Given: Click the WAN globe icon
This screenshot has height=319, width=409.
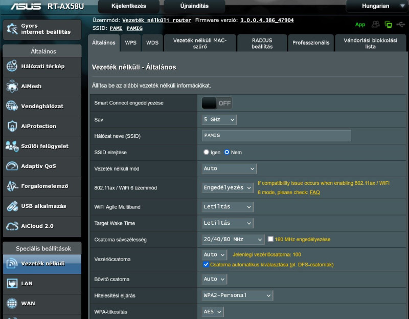Looking at the screenshot, I should [x=12, y=303].
